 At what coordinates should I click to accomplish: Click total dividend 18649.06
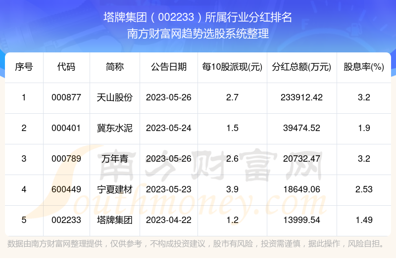click(x=301, y=189)
